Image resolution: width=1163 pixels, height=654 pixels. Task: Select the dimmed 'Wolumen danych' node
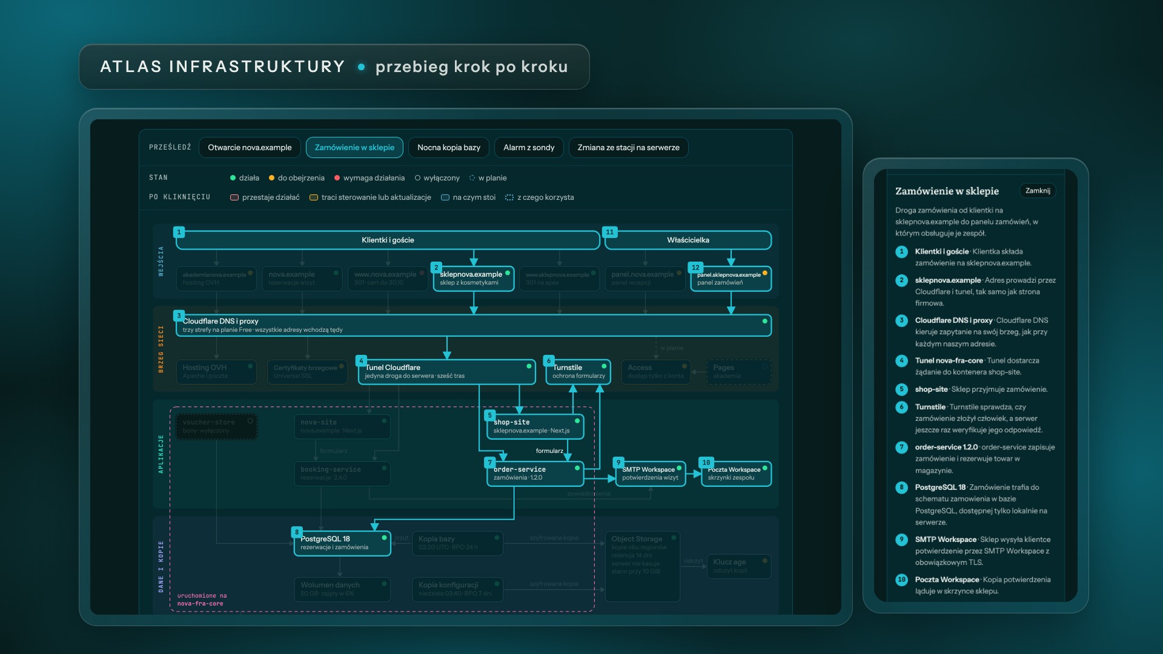342,589
